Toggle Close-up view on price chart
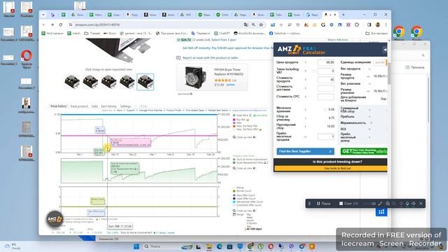Viewport: 448px width, 252px height. (244, 137)
